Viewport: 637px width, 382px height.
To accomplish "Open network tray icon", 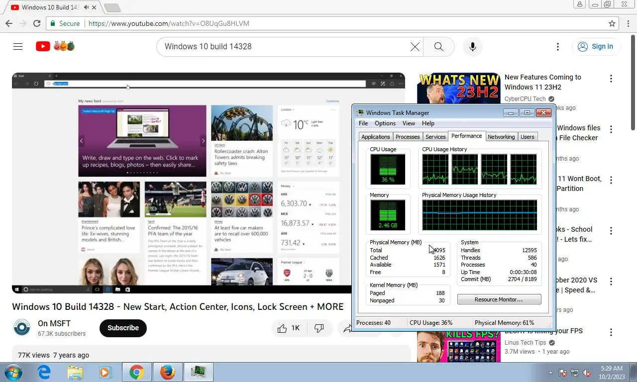I will (575, 373).
